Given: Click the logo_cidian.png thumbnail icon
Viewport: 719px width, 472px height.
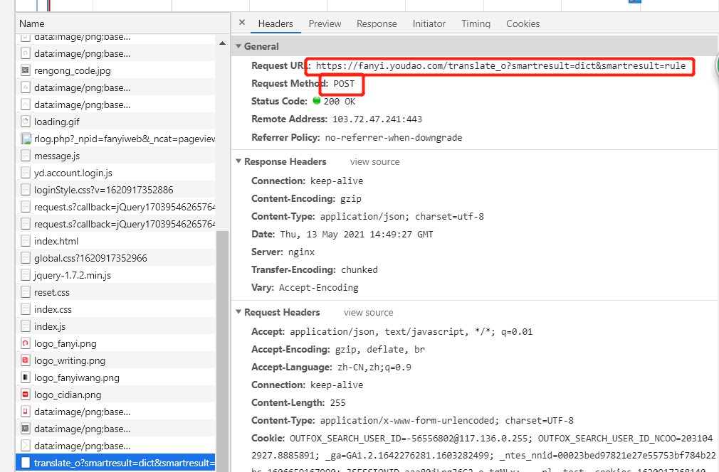Looking at the screenshot, I should pos(26,395).
